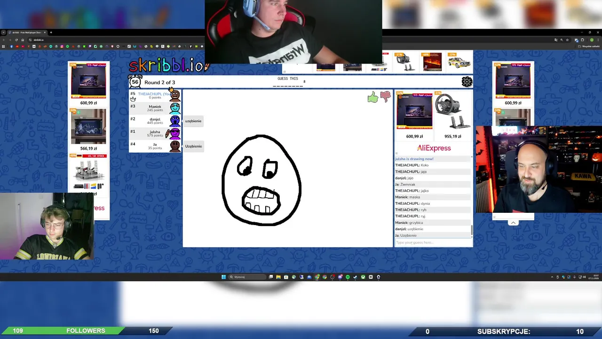Give the drawing a thumbs up

click(x=372, y=97)
